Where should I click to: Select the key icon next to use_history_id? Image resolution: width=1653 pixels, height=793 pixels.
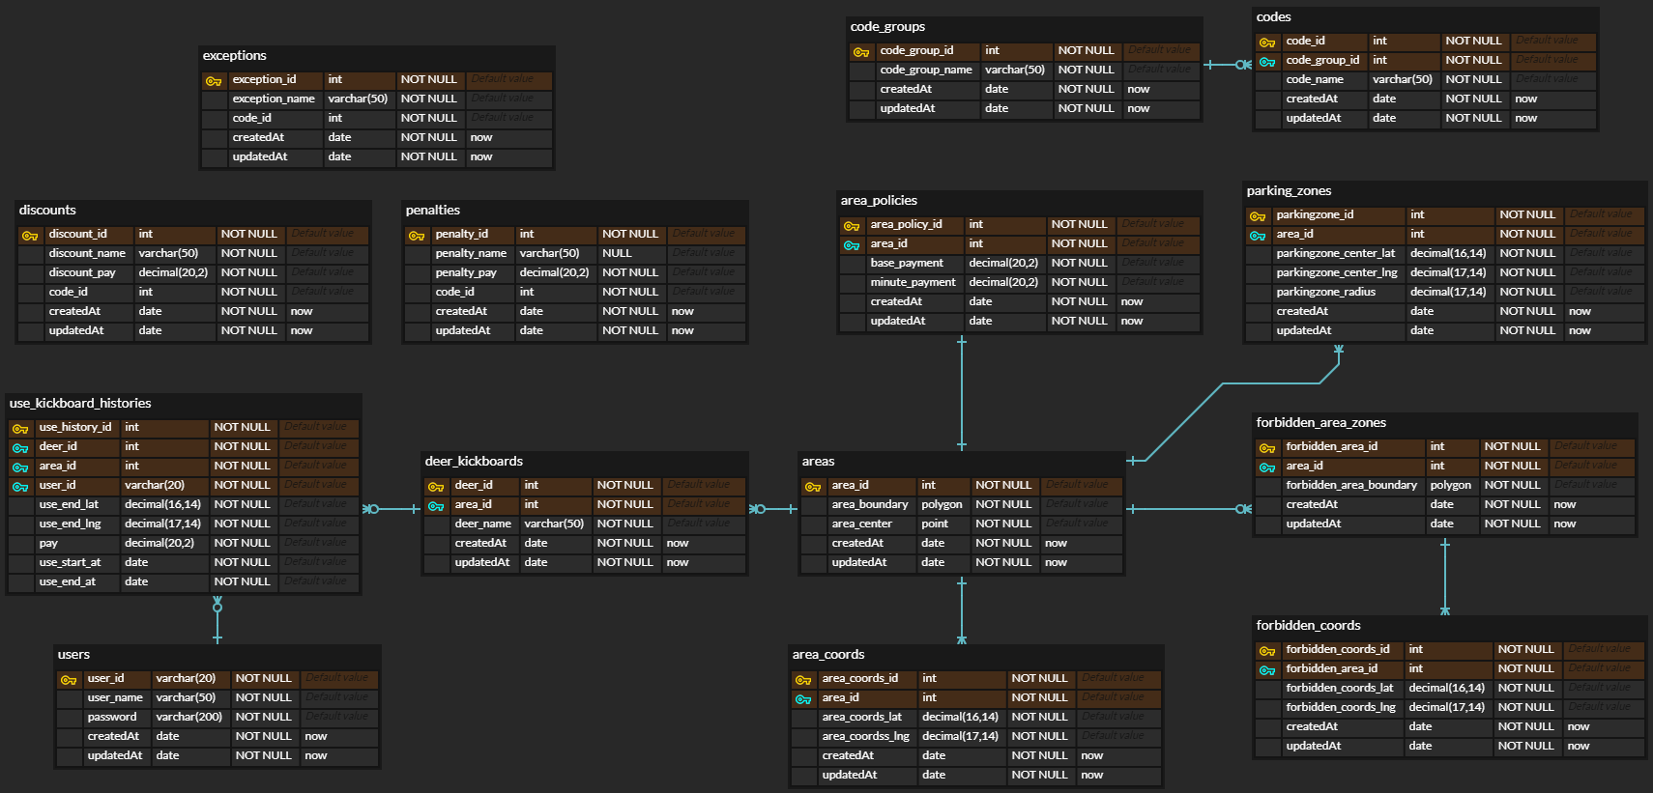20,429
